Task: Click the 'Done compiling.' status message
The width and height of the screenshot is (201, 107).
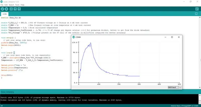Action: [x=8, y=92]
